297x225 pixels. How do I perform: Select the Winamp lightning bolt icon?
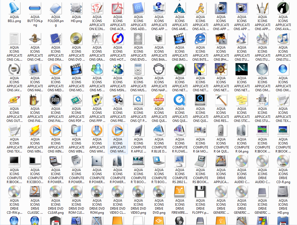click(x=35, y=130)
